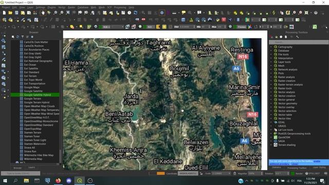Viewport: 329px width, 185px height.
Task: Open Processing Toolbox options wrench icon
Action: pos(297,37)
